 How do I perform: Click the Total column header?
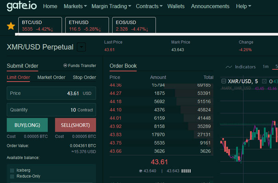[208, 77]
